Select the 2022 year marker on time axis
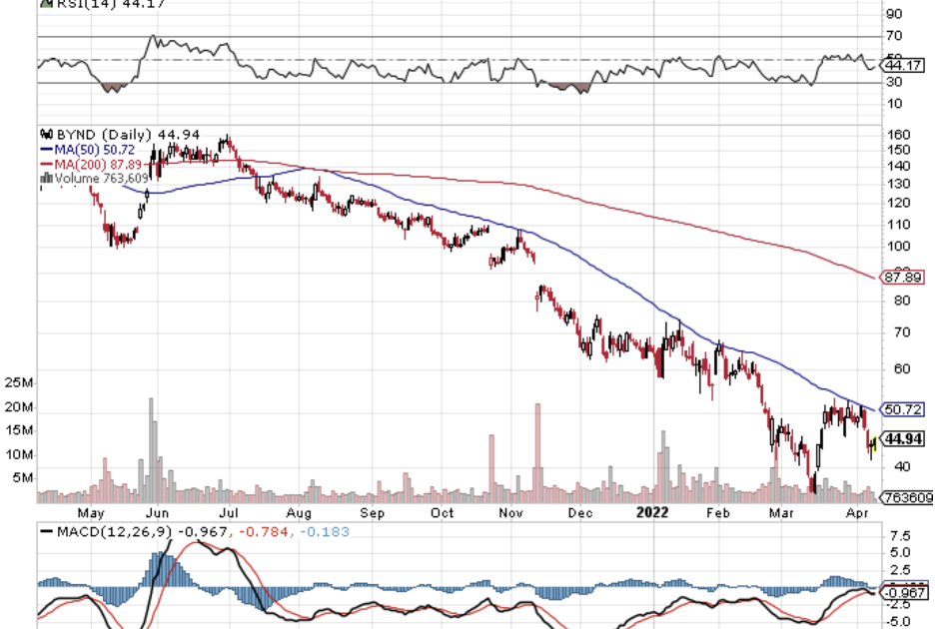This screenshot has height=629, width=935. pyautogui.click(x=652, y=512)
